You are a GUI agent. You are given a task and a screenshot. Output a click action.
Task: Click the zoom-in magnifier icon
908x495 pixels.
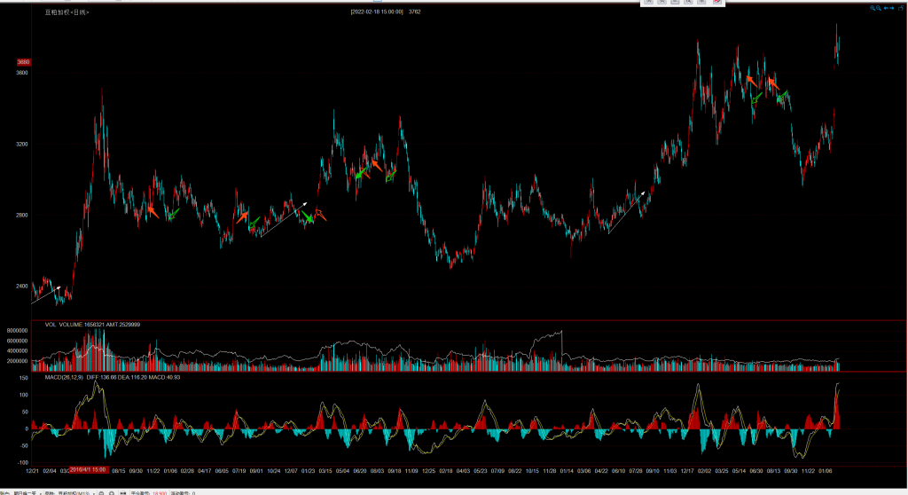(873, 7)
